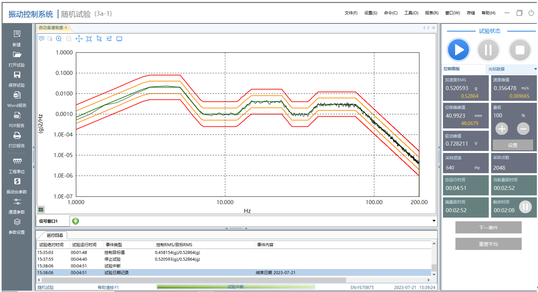The image size is (538, 292).
Task: Increase the level with plus button
Action: click(x=502, y=129)
